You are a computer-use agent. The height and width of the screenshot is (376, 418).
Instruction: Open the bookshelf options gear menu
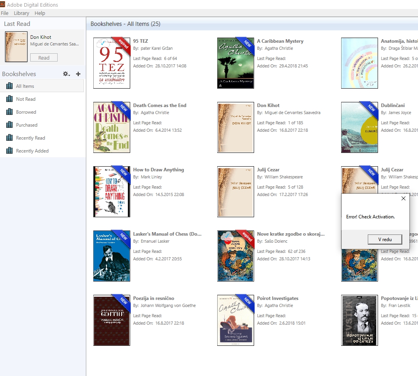point(66,74)
